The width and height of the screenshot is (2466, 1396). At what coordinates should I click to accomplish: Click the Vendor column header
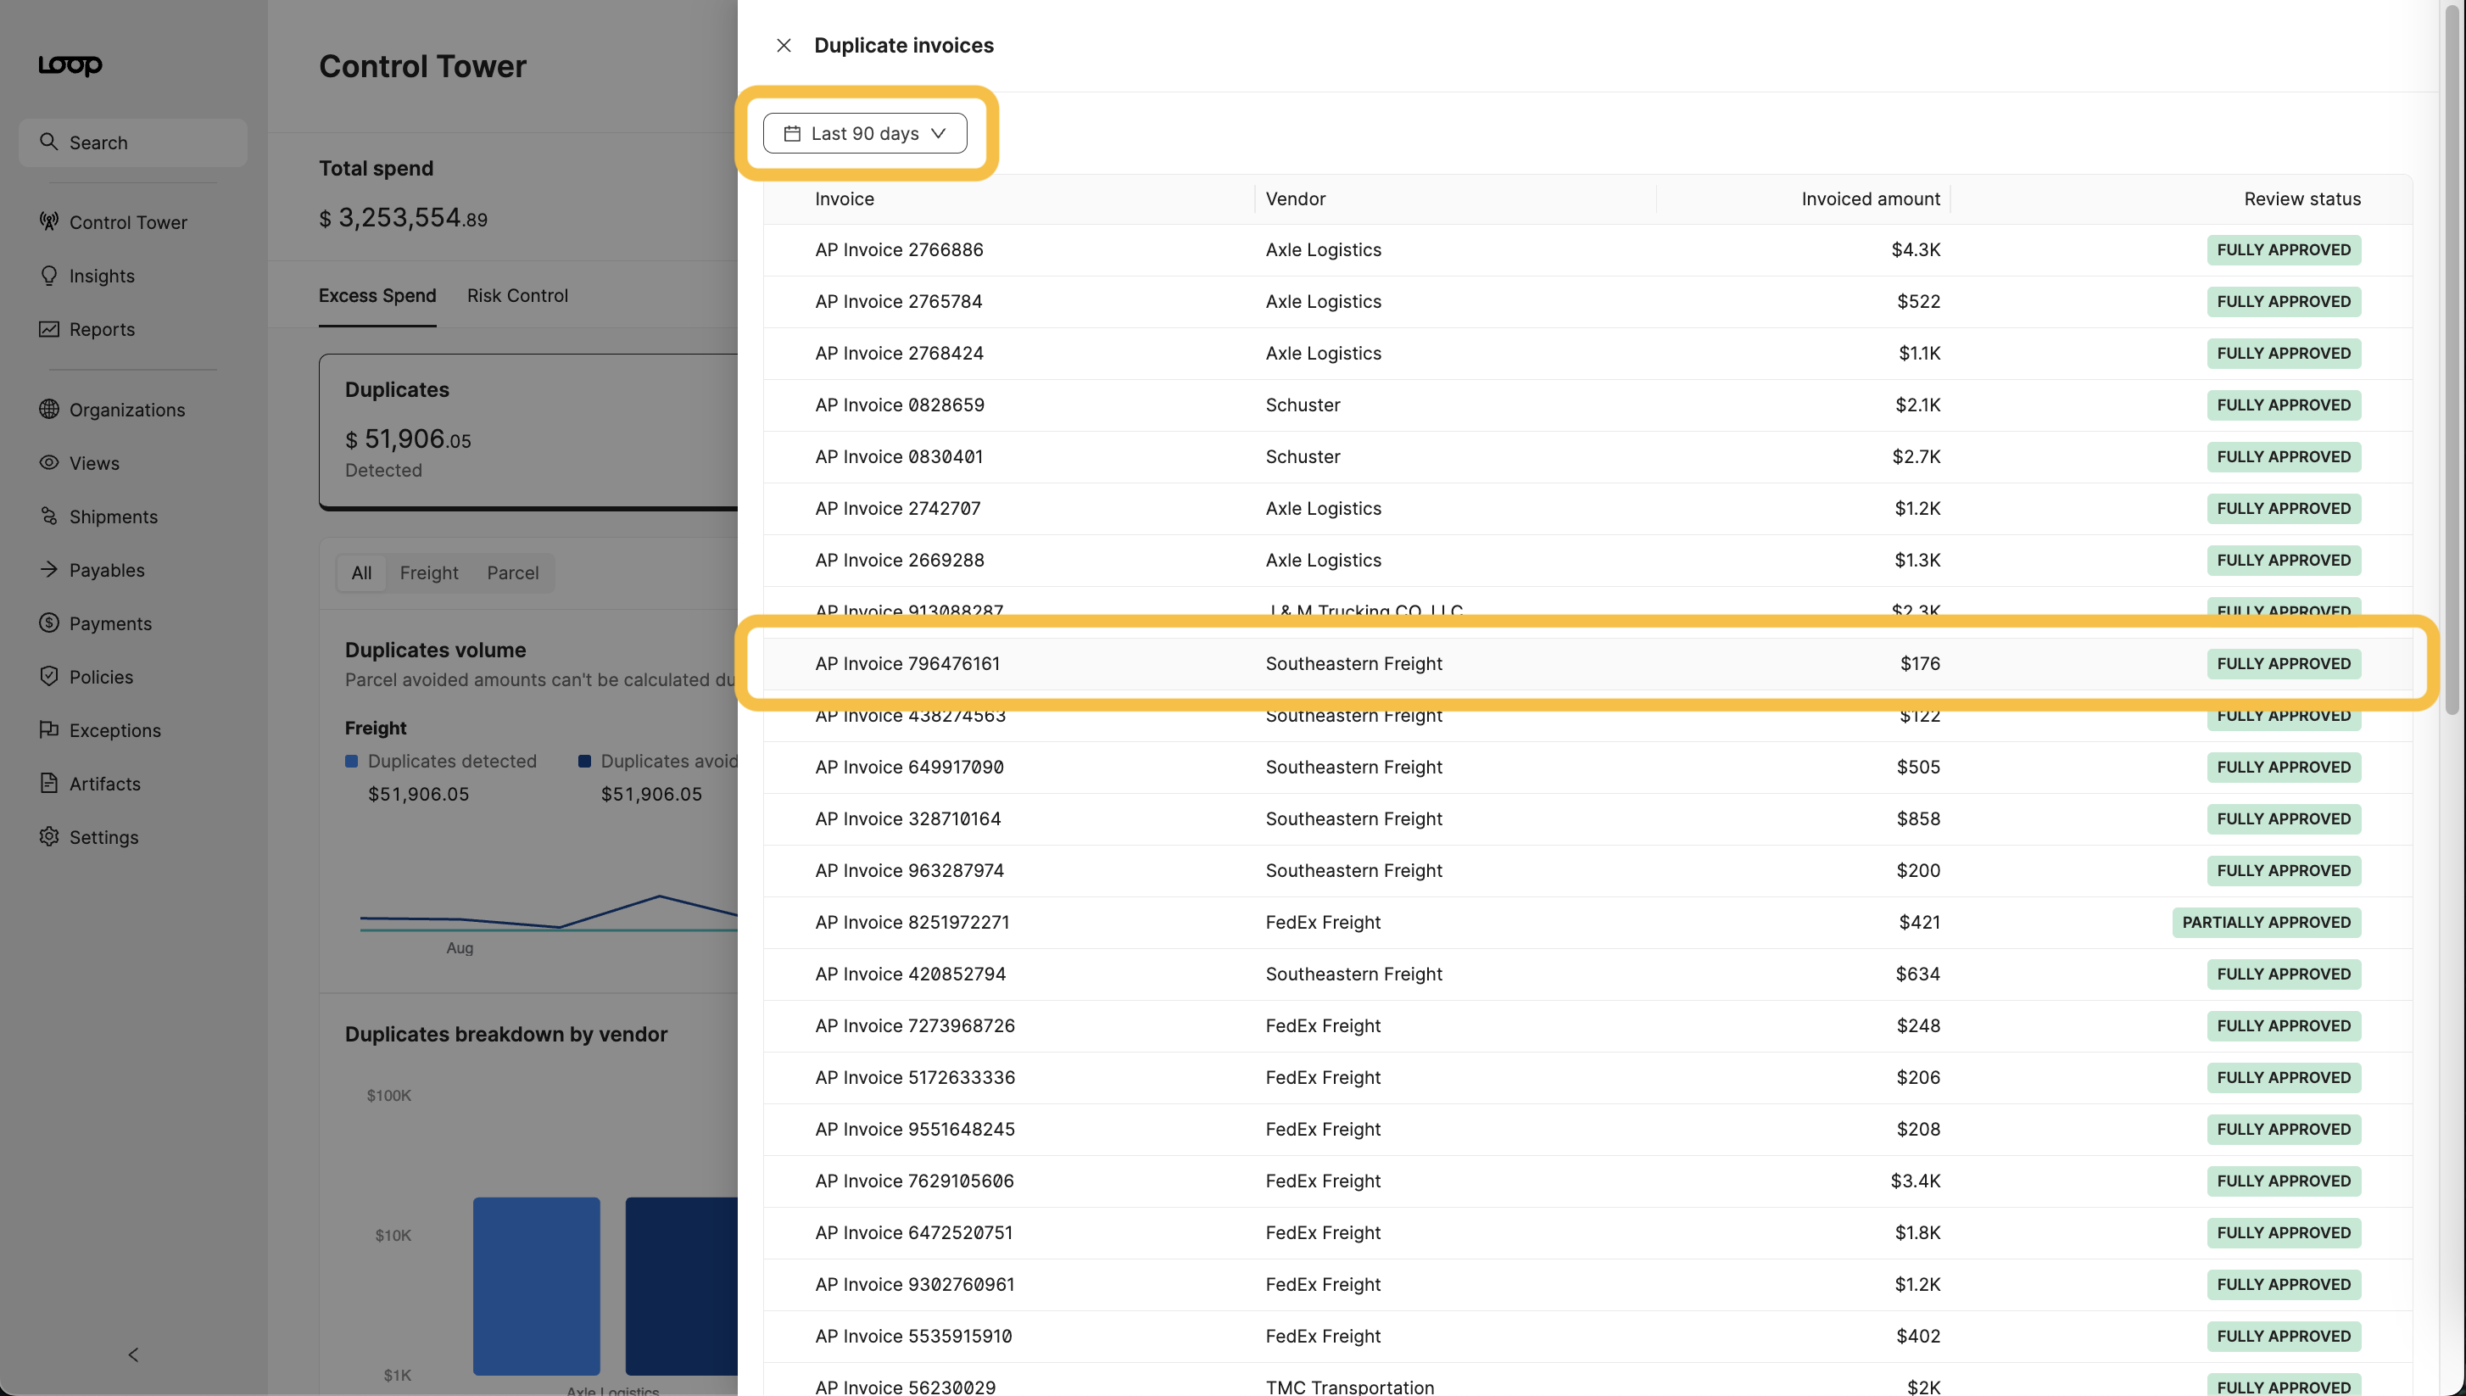click(1296, 199)
